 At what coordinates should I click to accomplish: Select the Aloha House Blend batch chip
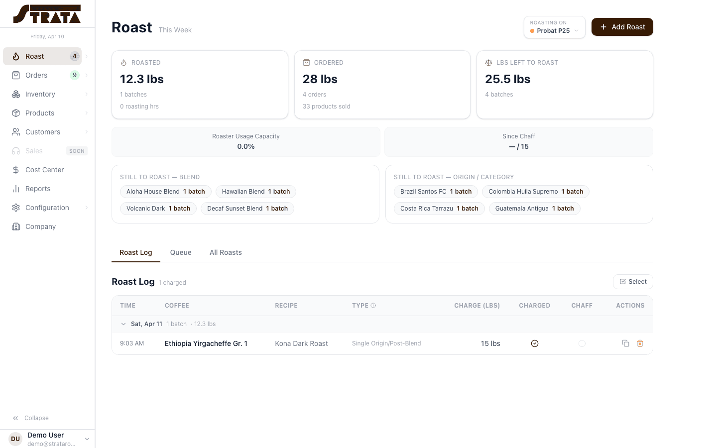coord(165,192)
